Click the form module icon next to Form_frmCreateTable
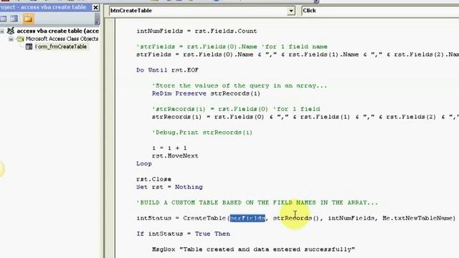The width and height of the screenshot is (459, 258). 29,47
